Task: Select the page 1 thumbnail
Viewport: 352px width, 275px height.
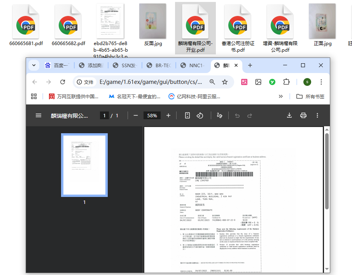Action: [x=84, y=165]
